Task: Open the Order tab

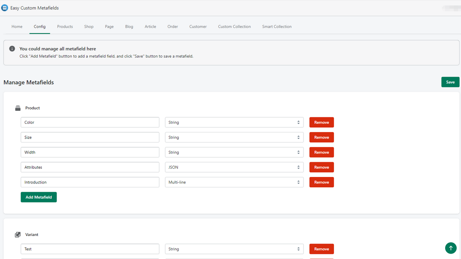Action: click(173, 27)
